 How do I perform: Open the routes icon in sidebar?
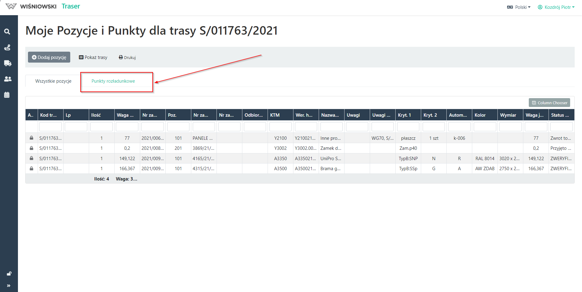click(x=7, y=47)
